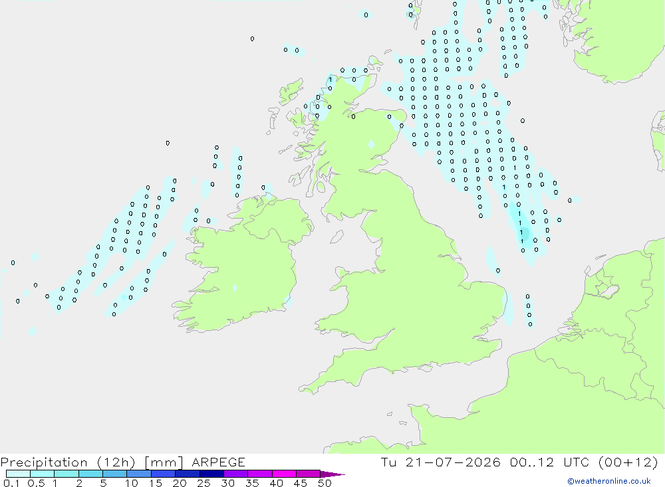665x487 pixels.
Task: Click the 'ARPEGE' model name text
Action: point(218,462)
